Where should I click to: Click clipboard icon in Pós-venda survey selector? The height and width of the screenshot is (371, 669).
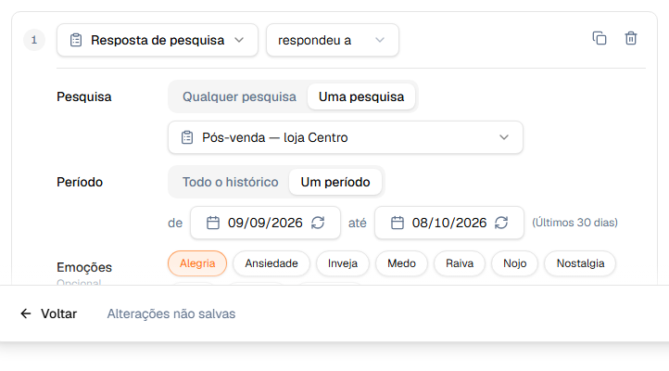(187, 137)
